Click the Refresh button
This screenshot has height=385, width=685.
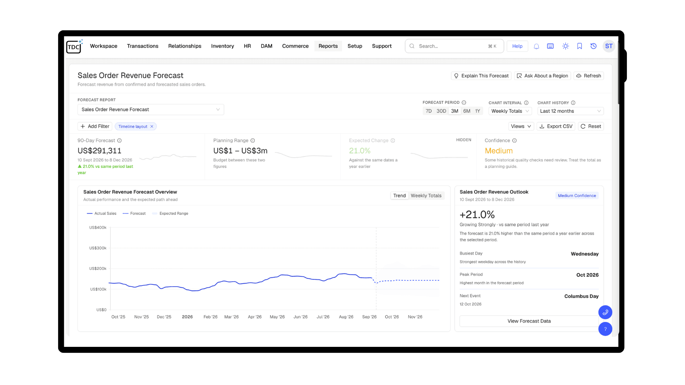coord(589,76)
